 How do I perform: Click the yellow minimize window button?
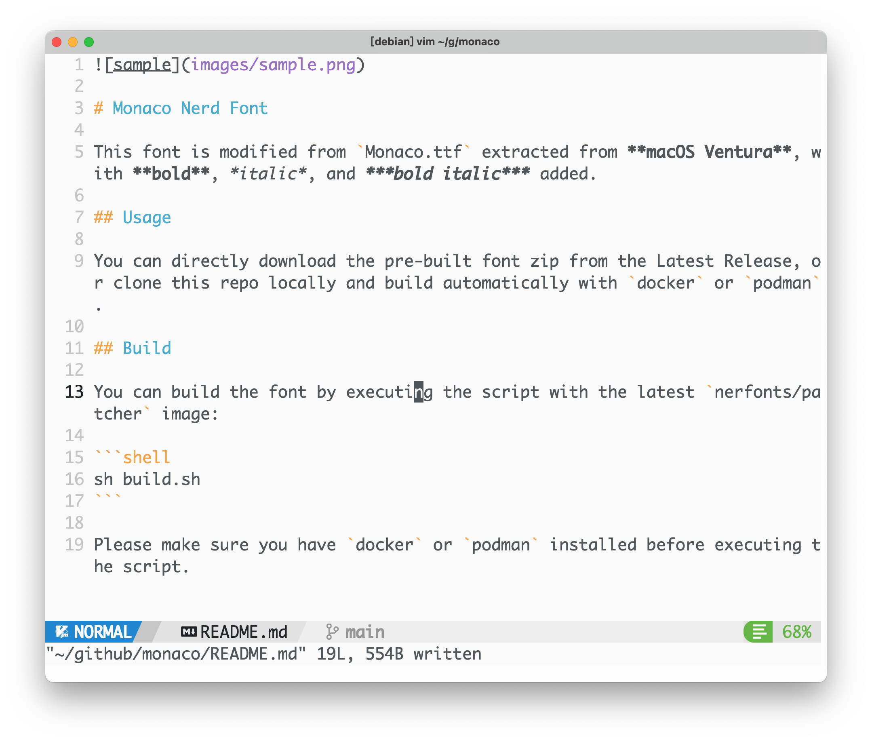tap(73, 42)
